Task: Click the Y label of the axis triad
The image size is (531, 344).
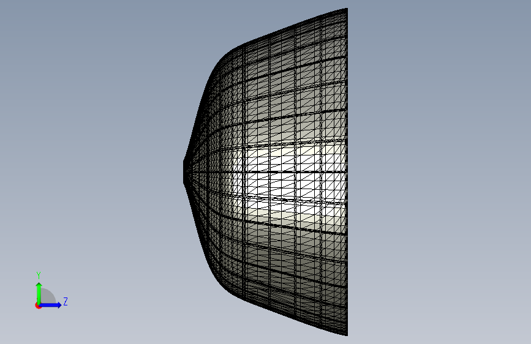Action: [x=39, y=275]
